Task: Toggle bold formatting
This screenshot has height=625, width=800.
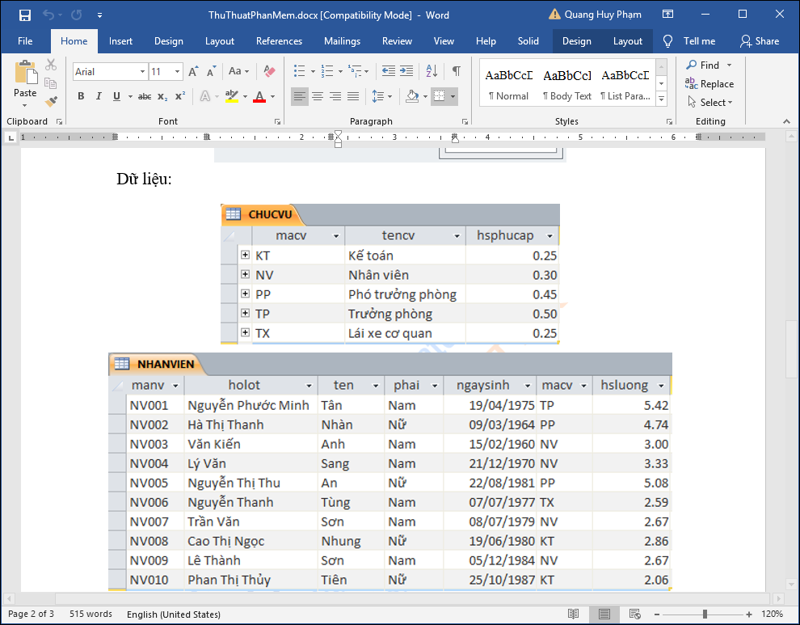Action: (x=81, y=96)
